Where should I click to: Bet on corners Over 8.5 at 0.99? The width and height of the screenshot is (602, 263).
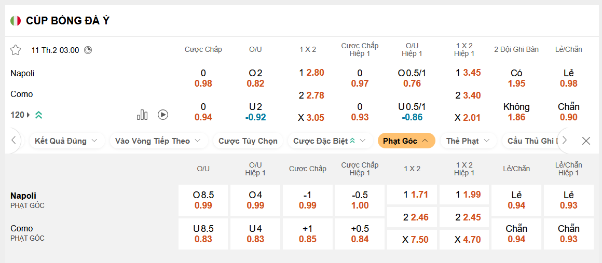[203, 200]
